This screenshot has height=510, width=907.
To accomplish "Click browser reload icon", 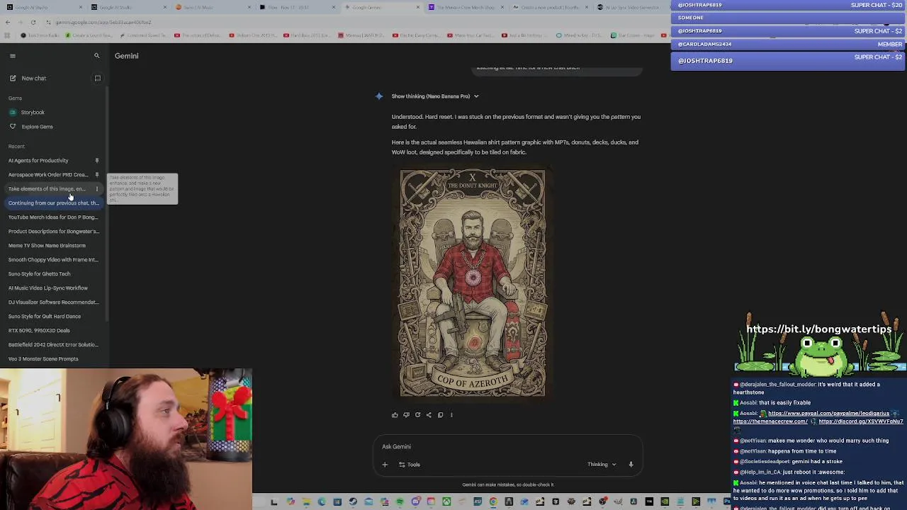I will coord(33,22).
